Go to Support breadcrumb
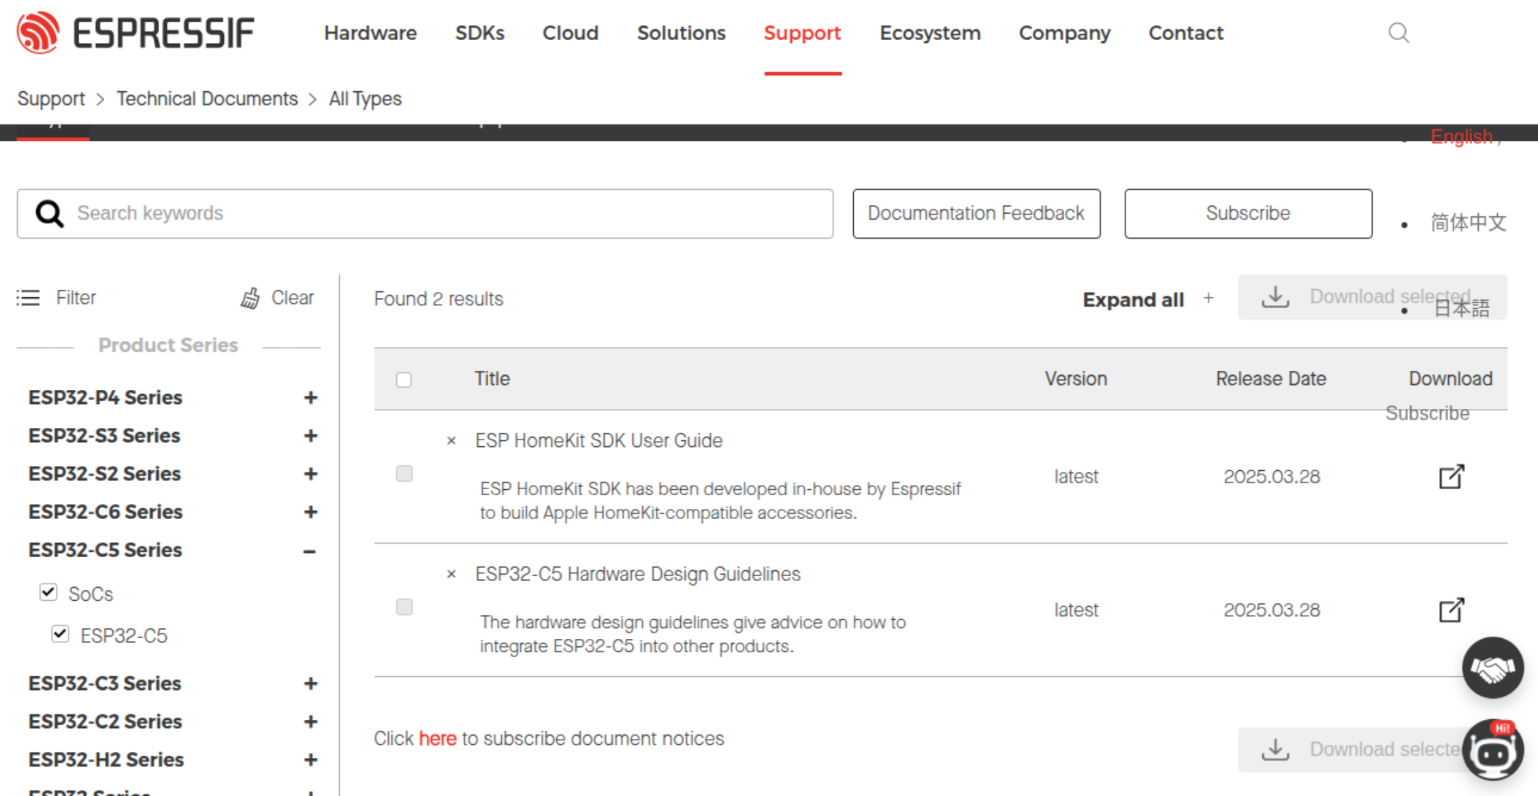Screen dimensions: 1538x796 (x=51, y=99)
